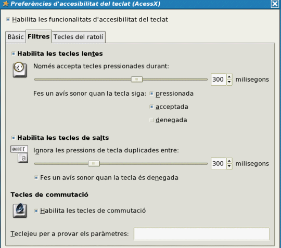Toggle Habilita les tecles de salts
This screenshot has height=248, width=281.
(13, 138)
